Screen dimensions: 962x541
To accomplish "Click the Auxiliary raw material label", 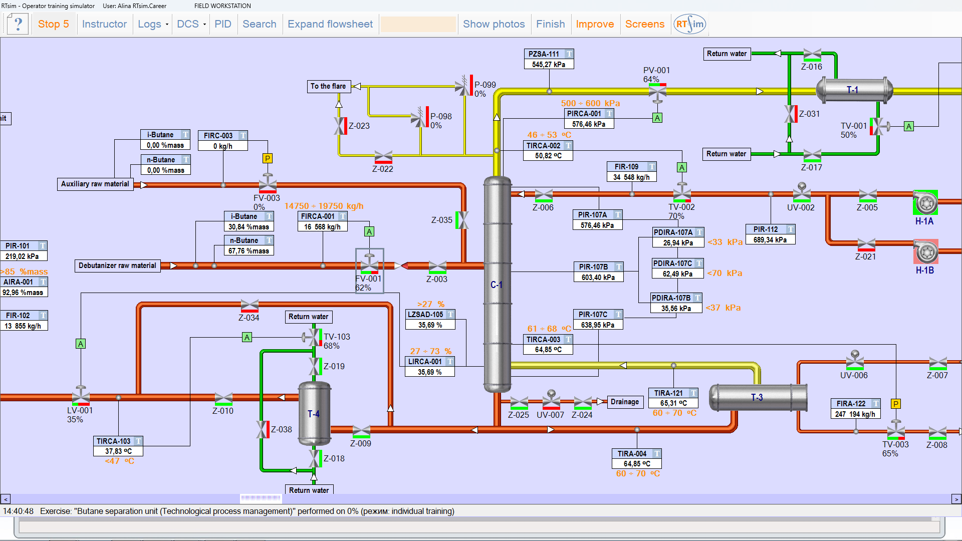I will 95,184.
